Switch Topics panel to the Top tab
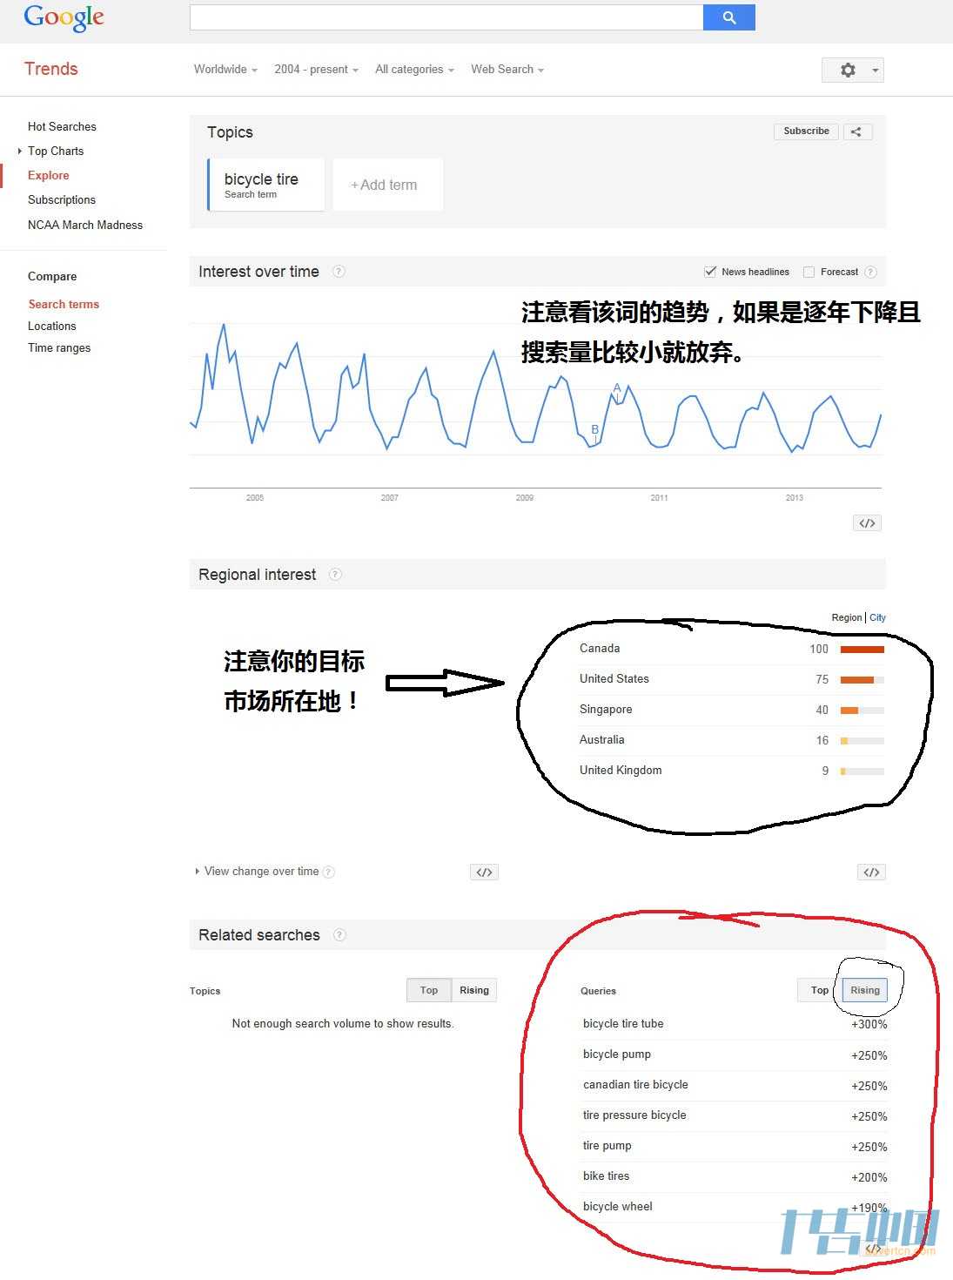 click(429, 990)
